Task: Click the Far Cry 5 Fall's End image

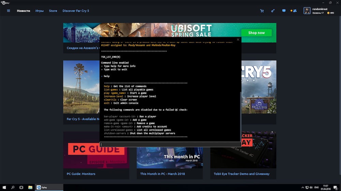Action: pyautogui.click(x=259, y=87)
